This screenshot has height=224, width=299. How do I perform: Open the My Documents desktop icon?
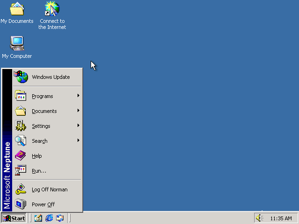tap(17, 9)
